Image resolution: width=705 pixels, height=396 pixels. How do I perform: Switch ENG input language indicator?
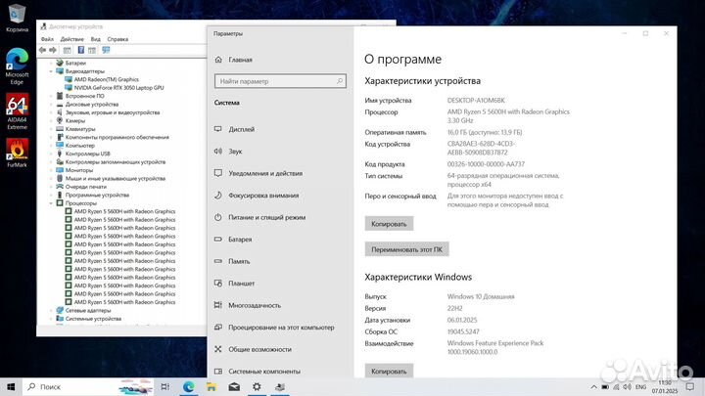pos(640,386)
